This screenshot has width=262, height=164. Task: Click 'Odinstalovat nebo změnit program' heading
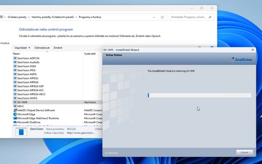tap(46, 30)
